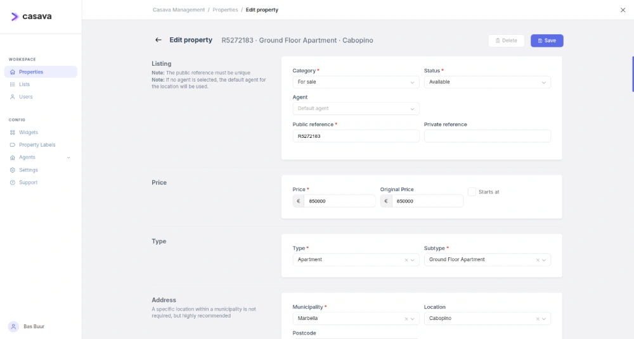The width and height of the screenshot is (634, 339).
Task: Open the Agent Default agent dropdown
Action: (x=356, y=109)
